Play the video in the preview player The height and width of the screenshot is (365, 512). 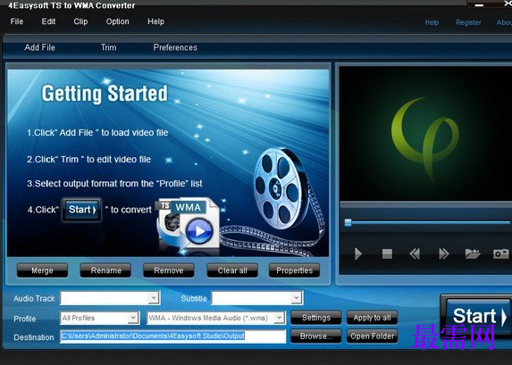click(358, 253)
